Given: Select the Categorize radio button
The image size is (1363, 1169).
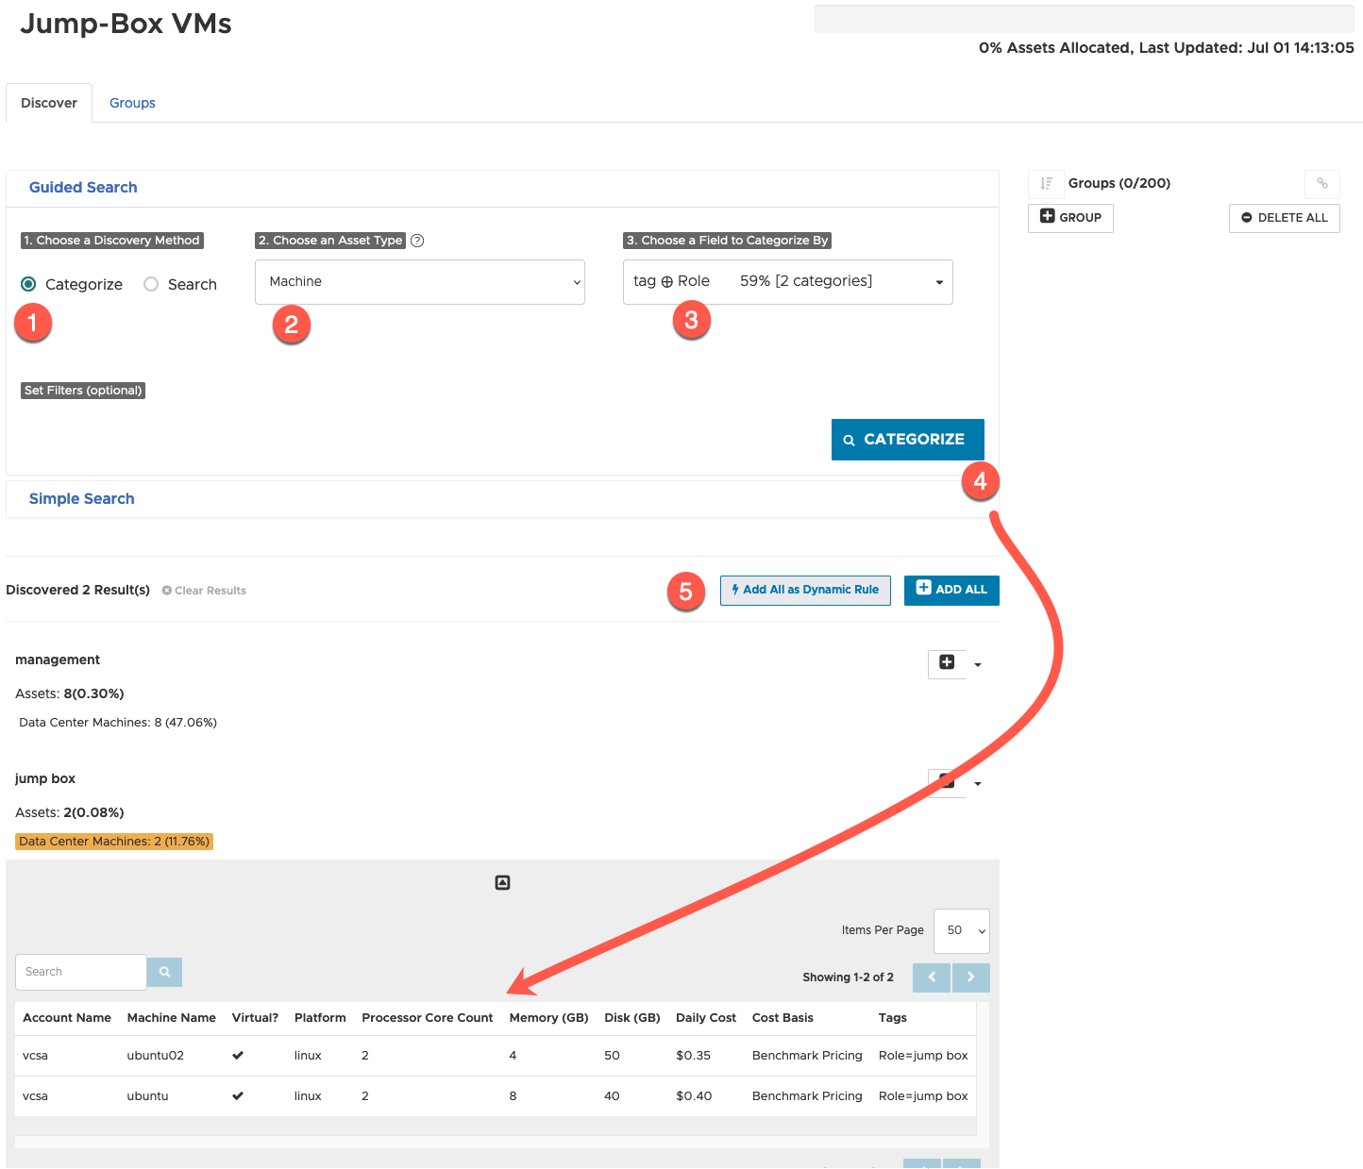Looking at the screenshot, I should click(28, 284).
